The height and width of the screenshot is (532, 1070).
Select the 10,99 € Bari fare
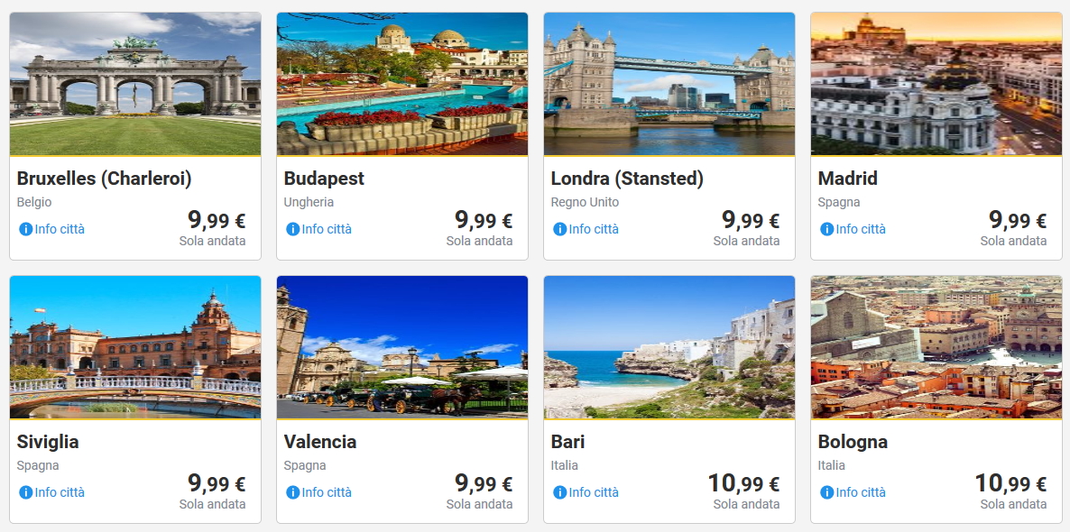click(743, 483)
